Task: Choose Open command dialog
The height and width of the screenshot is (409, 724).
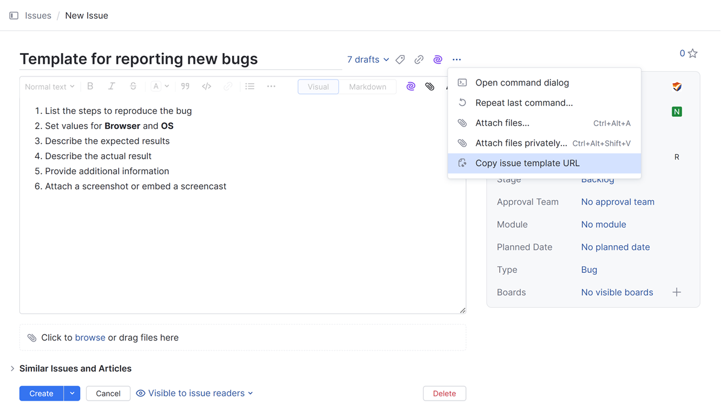Action: 521,83
